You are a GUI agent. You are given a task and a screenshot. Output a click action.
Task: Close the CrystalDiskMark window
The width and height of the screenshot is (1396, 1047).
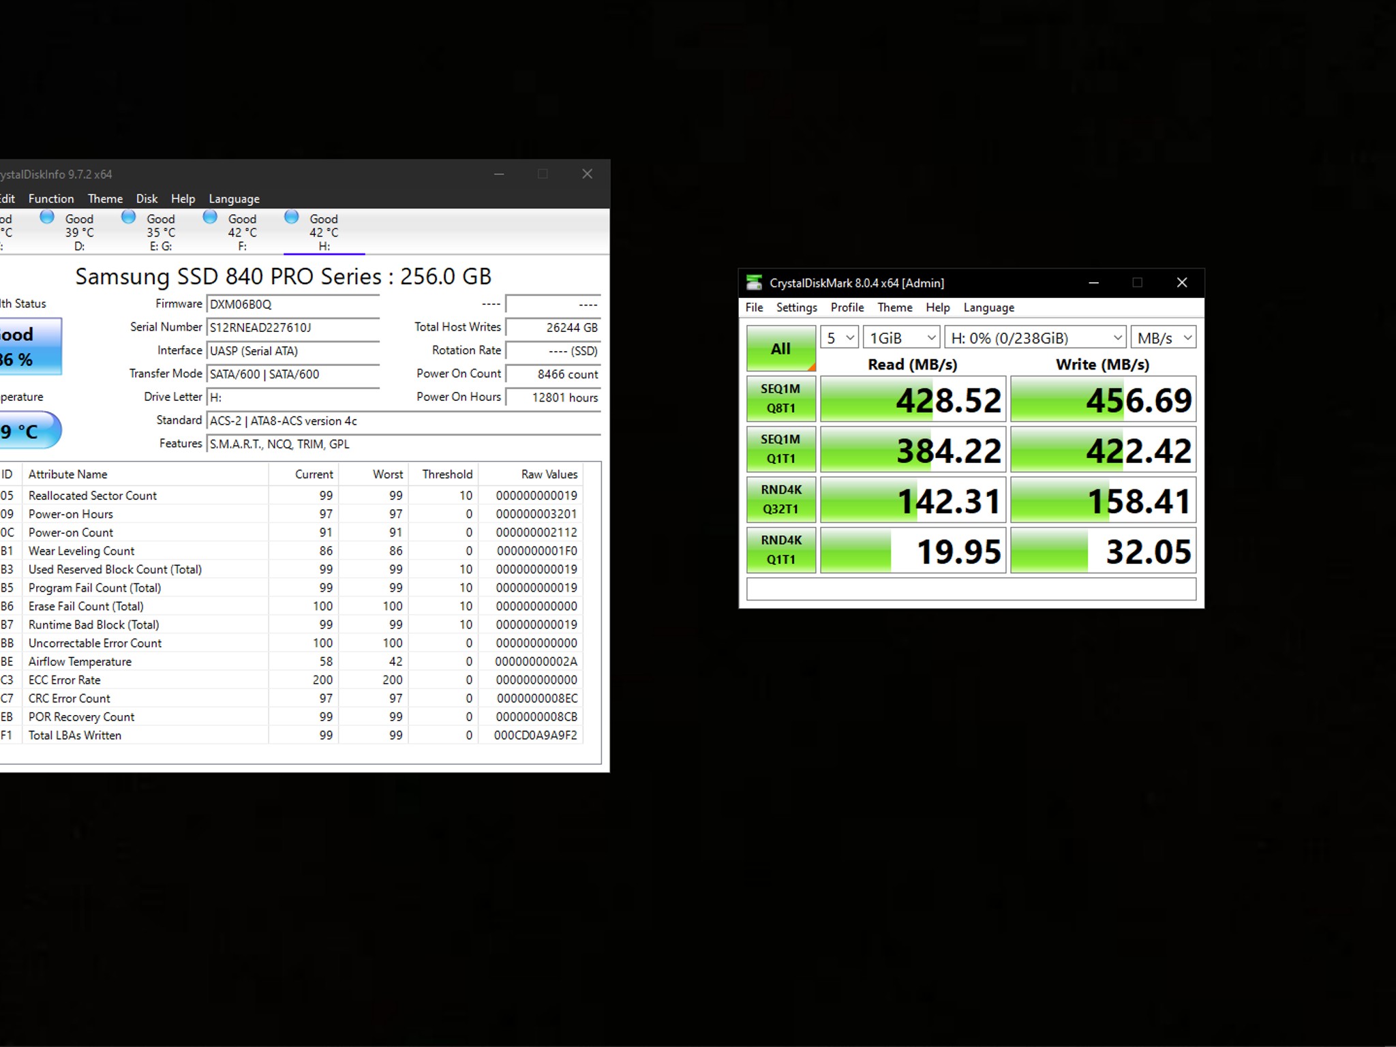click(1182, 282)
